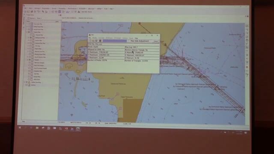Select Project Files in the project tree
Screen dimensions: 274x154
tap(37, 32)
